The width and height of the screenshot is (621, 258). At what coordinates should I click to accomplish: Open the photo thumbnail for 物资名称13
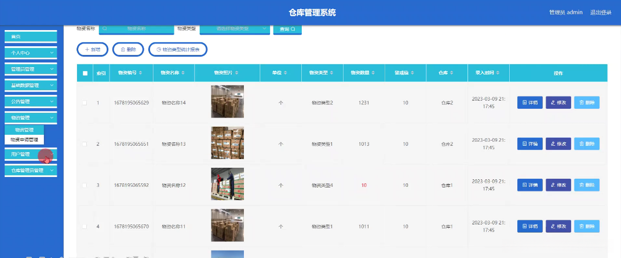tap(227, 143)
